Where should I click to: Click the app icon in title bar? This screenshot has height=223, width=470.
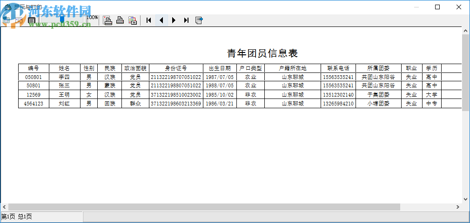(8, 7)
